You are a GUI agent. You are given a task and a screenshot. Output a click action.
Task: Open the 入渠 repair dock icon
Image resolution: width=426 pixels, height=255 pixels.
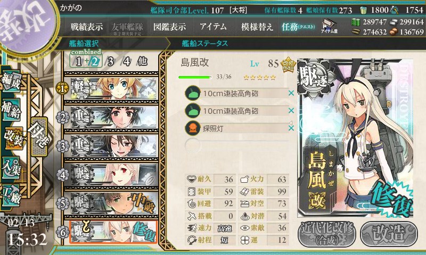click(x=11, y=168)
